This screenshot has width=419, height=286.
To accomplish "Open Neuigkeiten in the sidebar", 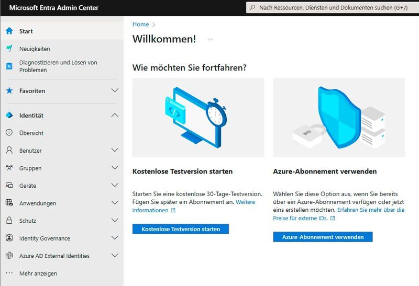I will 62,49.
